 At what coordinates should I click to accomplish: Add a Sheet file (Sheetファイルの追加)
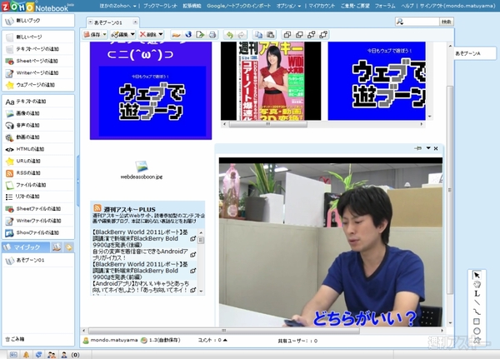point(38,209)
